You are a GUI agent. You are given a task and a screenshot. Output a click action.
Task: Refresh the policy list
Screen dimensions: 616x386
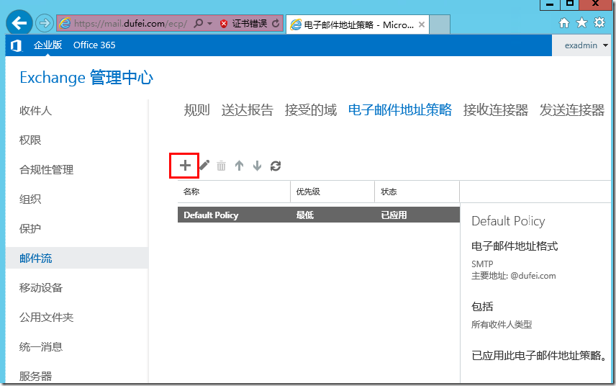coord(276,166)
